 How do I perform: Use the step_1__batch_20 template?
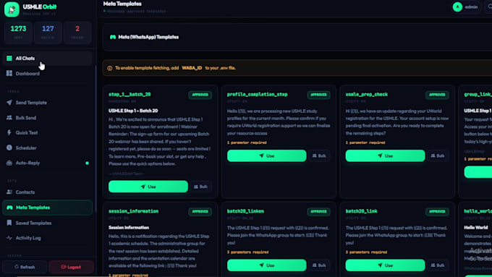click(x=148, y=187)
